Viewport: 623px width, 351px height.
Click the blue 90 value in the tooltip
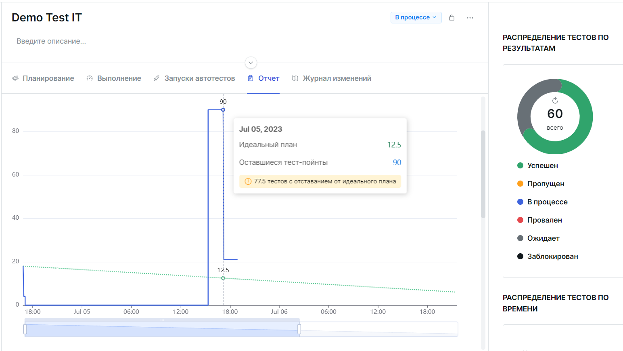397,162
